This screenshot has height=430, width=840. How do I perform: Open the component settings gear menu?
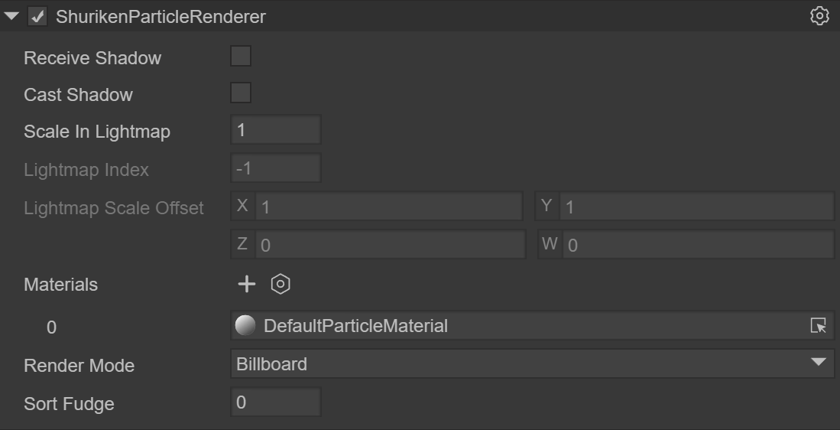click(819, 16)
